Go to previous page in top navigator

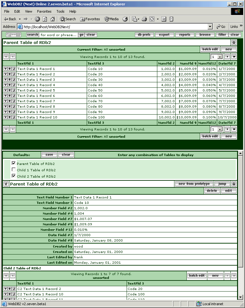[x=13, y=57]
